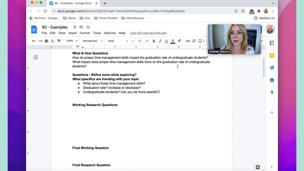Share this page from address bar icon

tap(236, 11)
